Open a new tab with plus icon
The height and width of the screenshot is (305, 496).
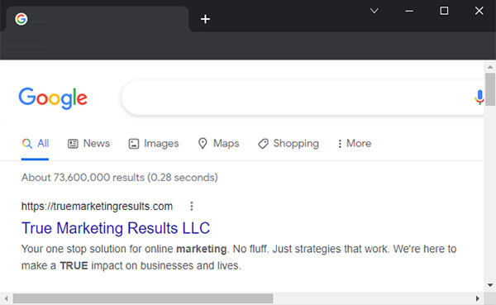(x=205, y=19)
